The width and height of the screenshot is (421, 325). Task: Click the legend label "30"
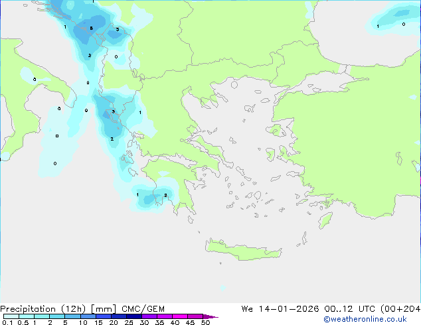pyautogui.click(x=144, y=322)
